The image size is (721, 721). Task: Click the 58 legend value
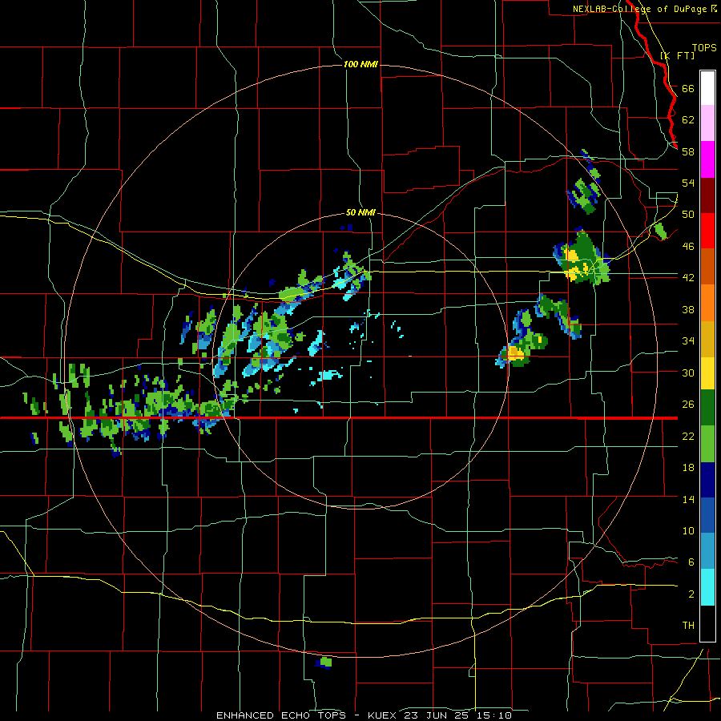click(x=688, y=151)
